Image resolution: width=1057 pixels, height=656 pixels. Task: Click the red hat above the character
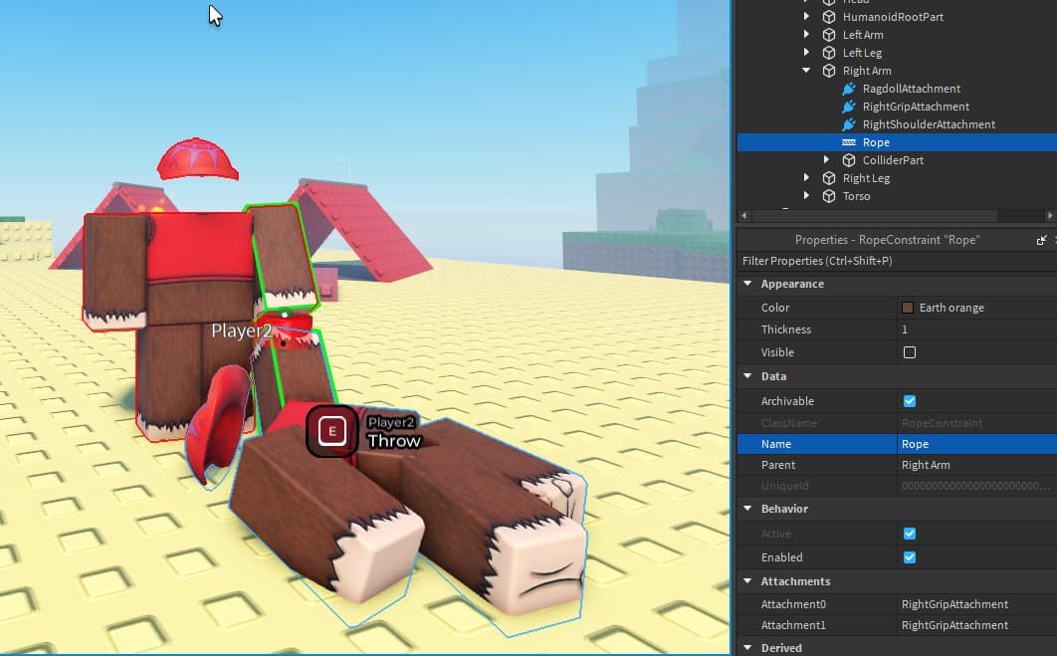pyautogui.click(x=197, y=160)
